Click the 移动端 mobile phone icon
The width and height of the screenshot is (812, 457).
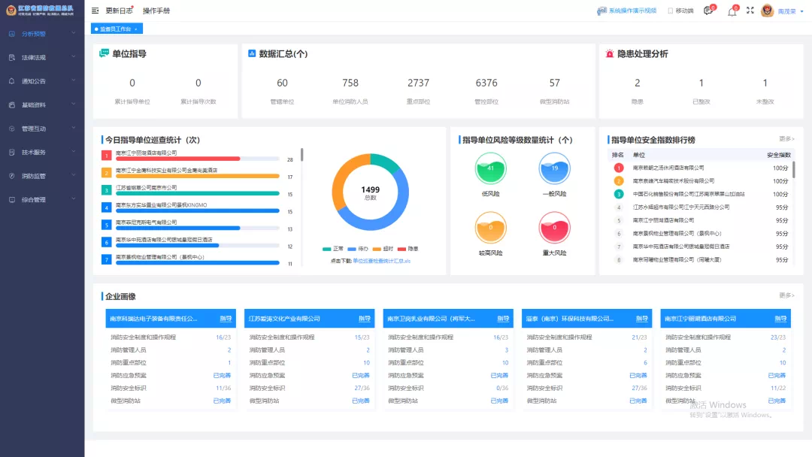(671, 11)
